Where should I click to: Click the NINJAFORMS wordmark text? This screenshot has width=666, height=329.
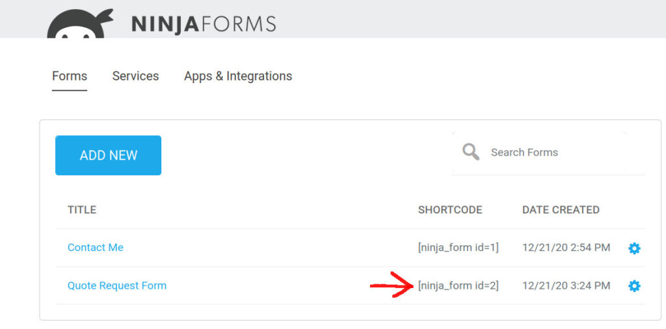(204, 24)
